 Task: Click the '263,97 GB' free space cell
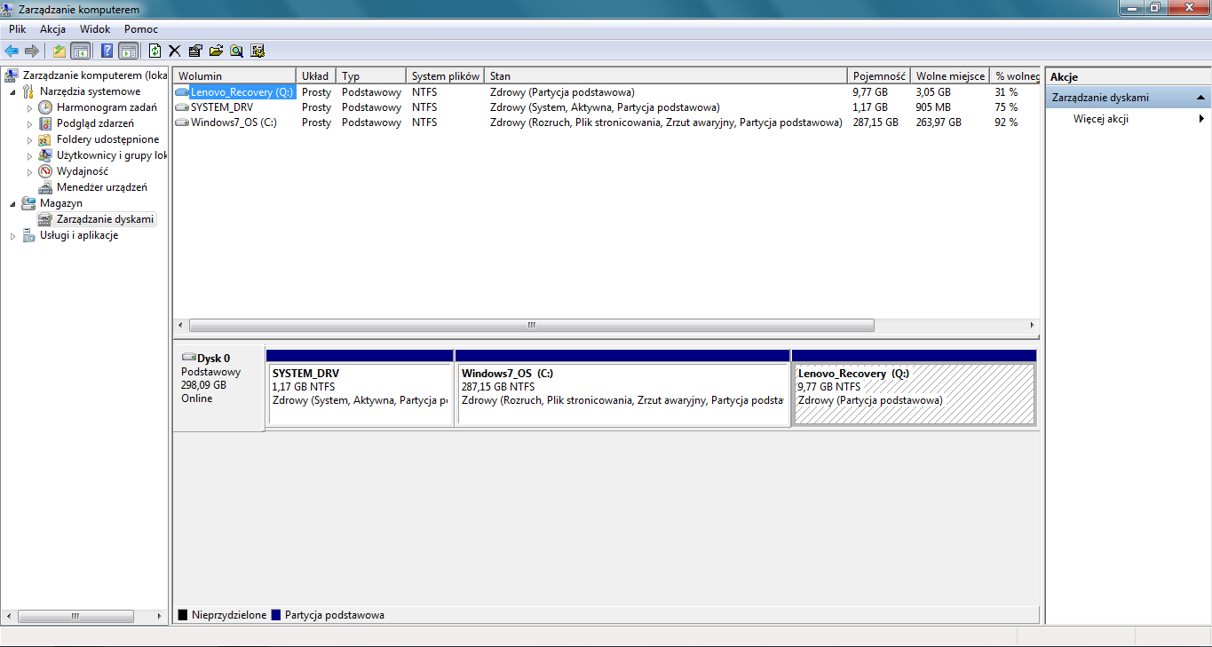pos(939,122)
